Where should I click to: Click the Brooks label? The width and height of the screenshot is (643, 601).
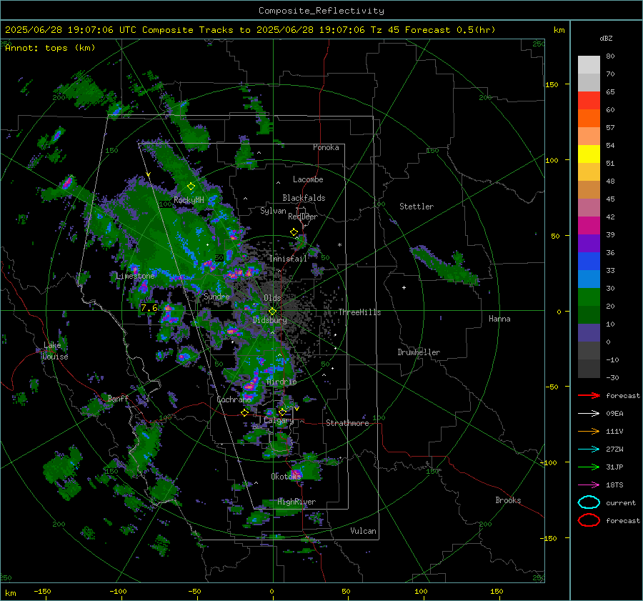click(x=508, y=500)
